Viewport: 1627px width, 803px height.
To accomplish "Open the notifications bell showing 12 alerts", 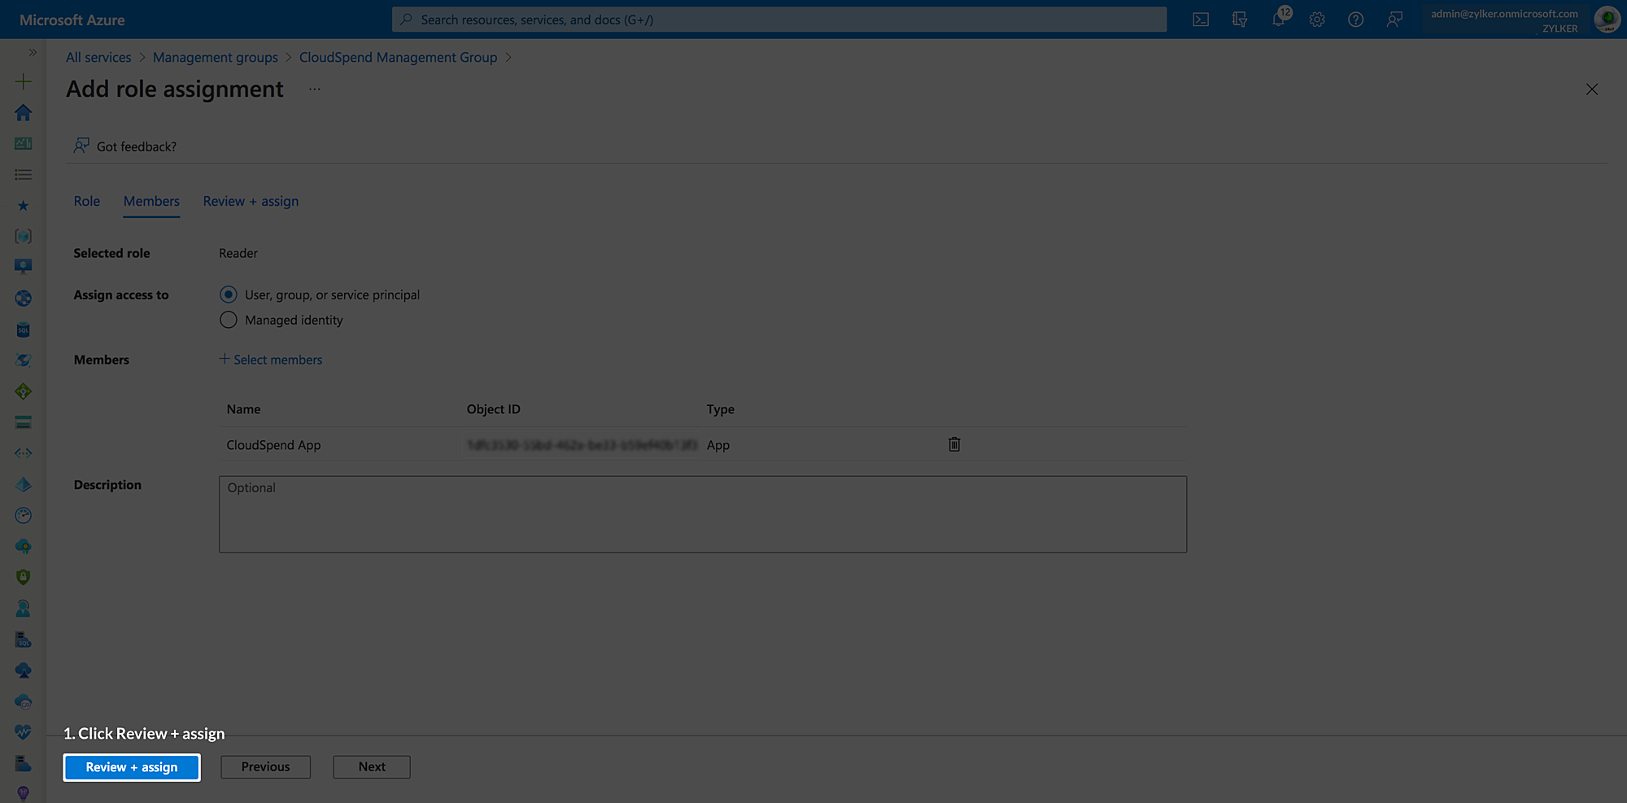I will pos(1278,19).
